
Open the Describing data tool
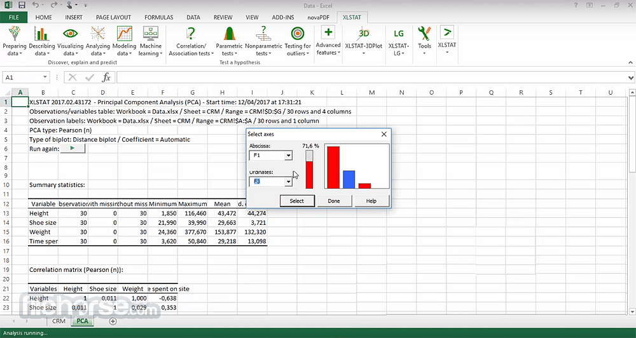[x=42, y=41]
